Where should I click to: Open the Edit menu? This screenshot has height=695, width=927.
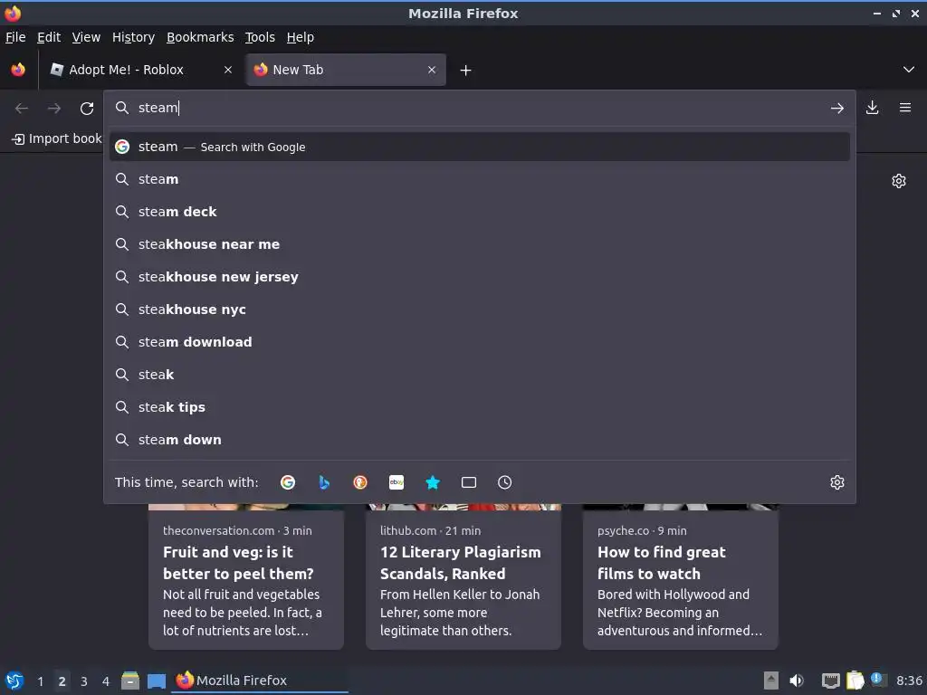pos(49,37)
